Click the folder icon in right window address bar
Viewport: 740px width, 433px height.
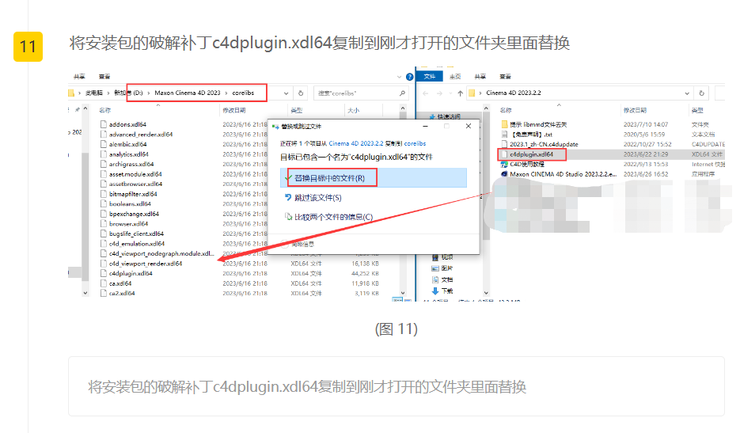[x=472, y=93]
